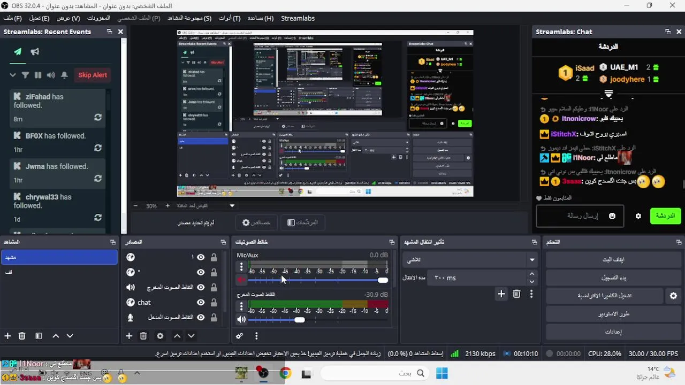This screenshot has height=385, width=685.
Task: Add a scene transition with plus icon
Action: pyautogui.click(x=501, y=294)
